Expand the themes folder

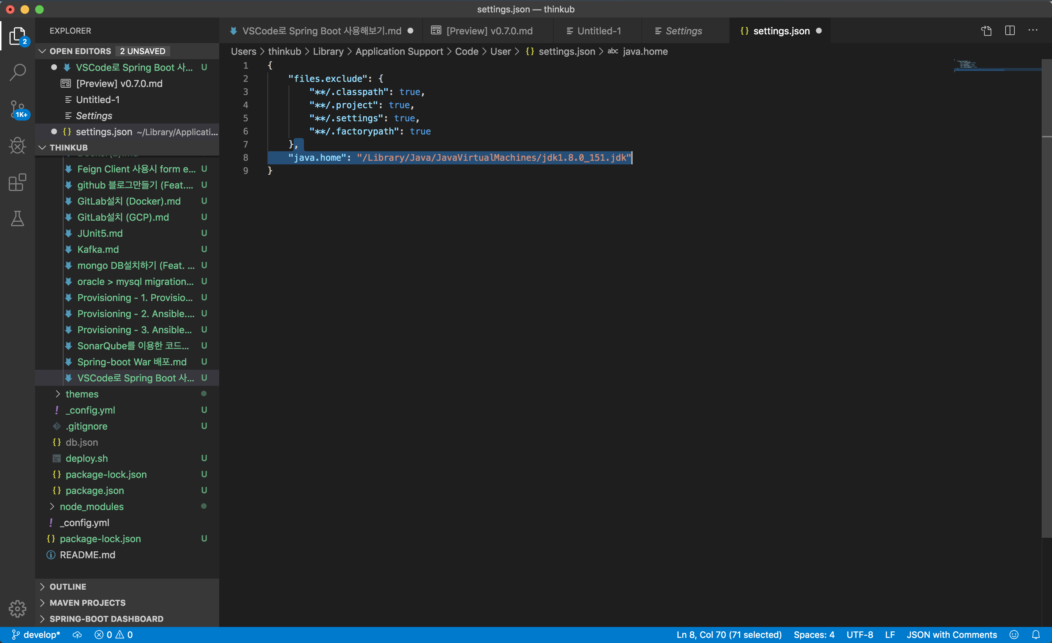click(x=58, y=394)
